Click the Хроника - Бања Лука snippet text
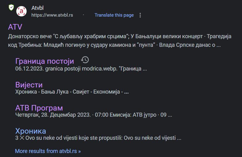242x157 pixels. [72, 92]
